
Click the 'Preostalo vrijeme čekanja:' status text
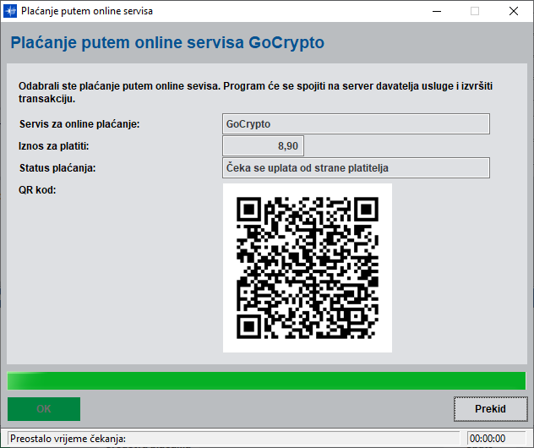coord(68,439)
